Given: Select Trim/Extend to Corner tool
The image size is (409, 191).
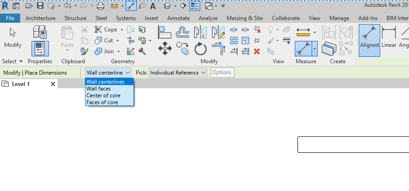Looking at the screenshot, I should coord(218,49).
